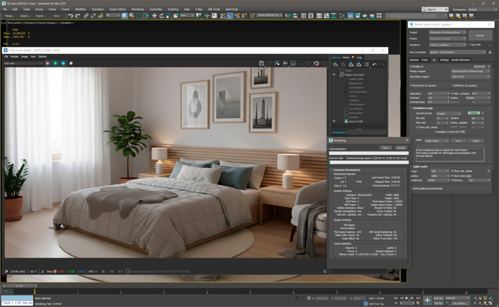The width and height of the screenshot is (499, 307).
Task: Open the Secondary engine Light cache dropdown
Action: pos(471,76)
